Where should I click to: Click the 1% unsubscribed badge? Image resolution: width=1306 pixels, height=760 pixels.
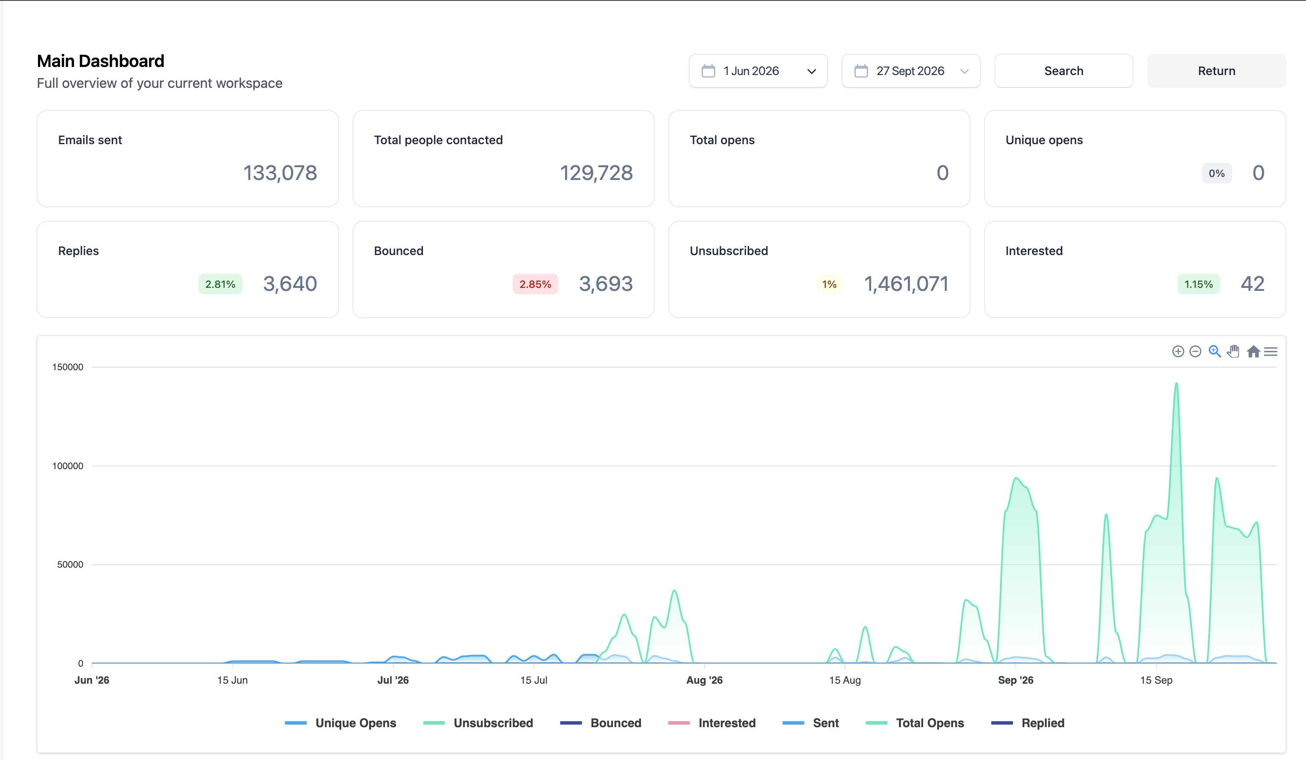[829, 284]
